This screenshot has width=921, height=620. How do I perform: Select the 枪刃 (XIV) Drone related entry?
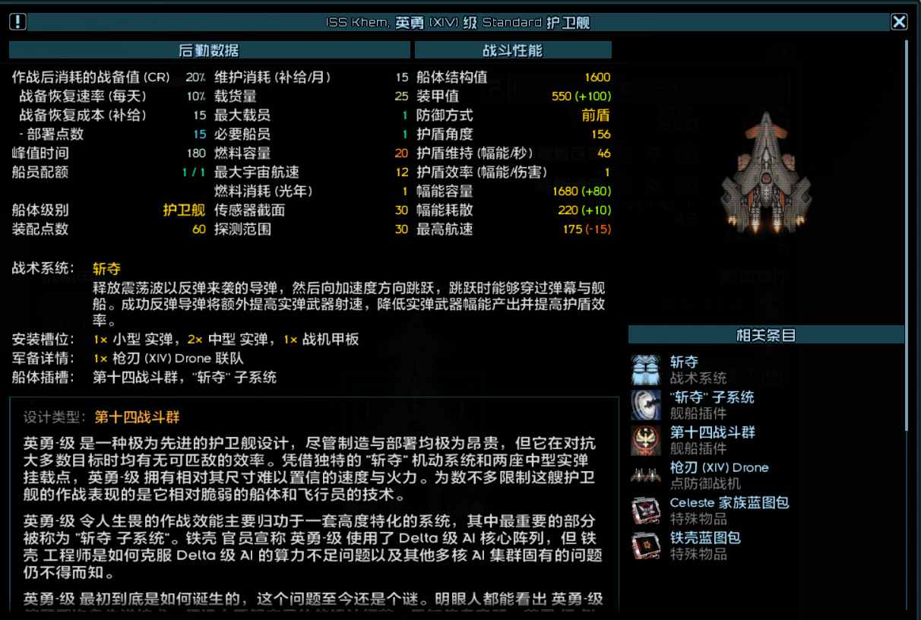point(719,467)
